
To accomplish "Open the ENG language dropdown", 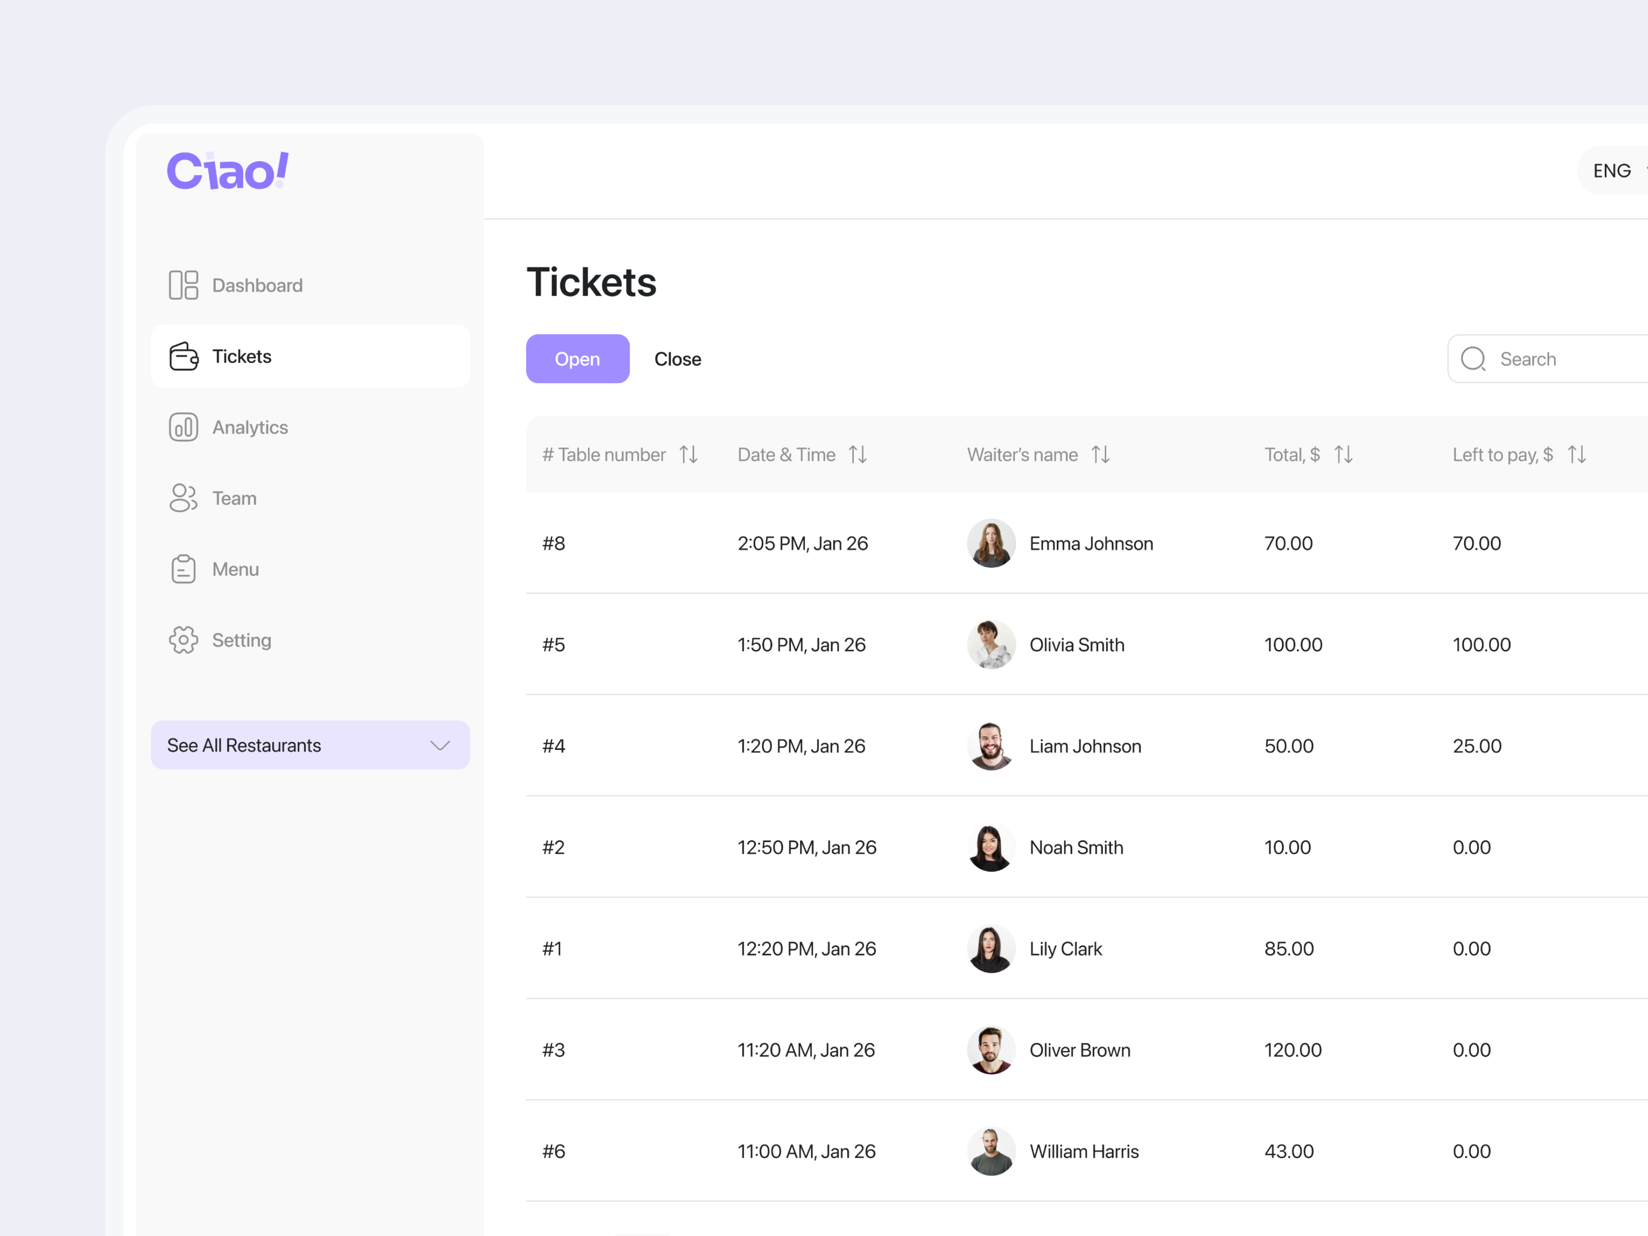I will (1611, 170).
